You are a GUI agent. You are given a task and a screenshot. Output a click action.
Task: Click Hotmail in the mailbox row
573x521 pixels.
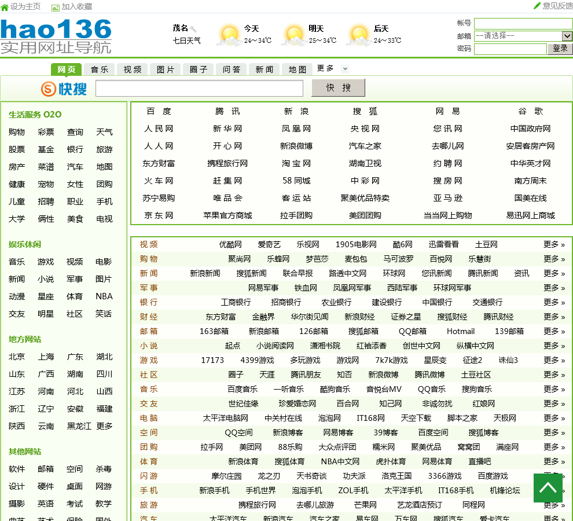461,331
